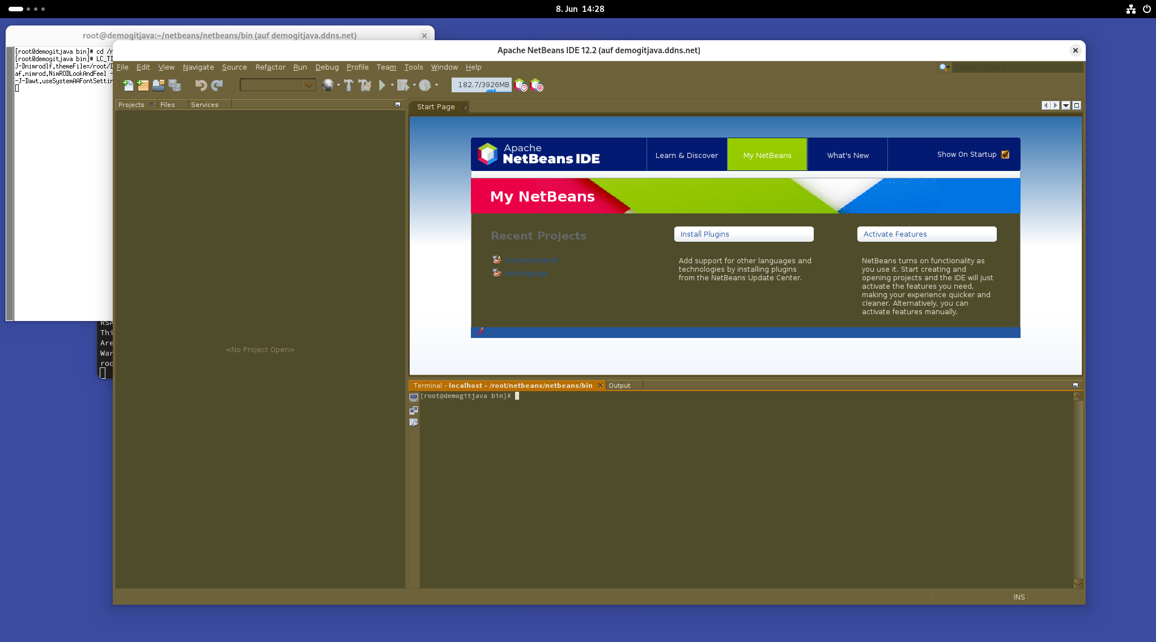Expand the Run Project dropdown arrow
1156x642 pixels.
392,85
